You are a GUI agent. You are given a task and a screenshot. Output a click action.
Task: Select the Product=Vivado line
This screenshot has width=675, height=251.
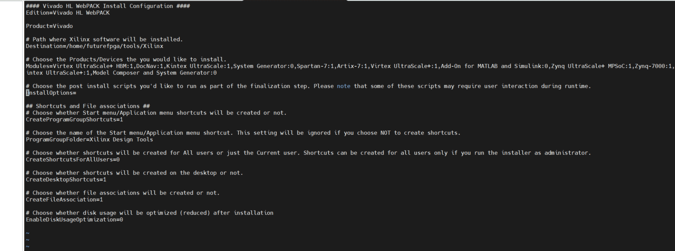coord(49,26)
